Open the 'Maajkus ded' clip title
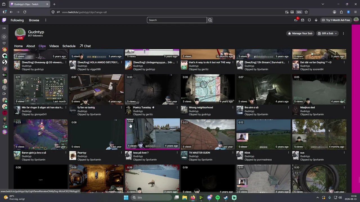Viewport: 360px width, 202px height. [307, 107]
